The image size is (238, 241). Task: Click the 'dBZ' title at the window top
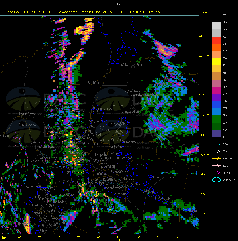pos(119,4)
